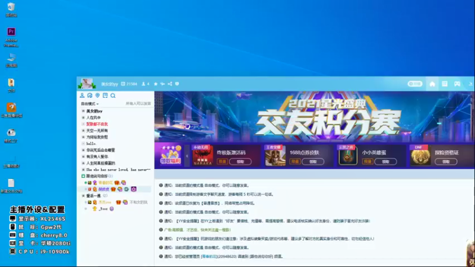The width and height of the screenshot is (475, 267).
Task: Claim the 探险资格证 reward
Action: (x=446, y=161)
